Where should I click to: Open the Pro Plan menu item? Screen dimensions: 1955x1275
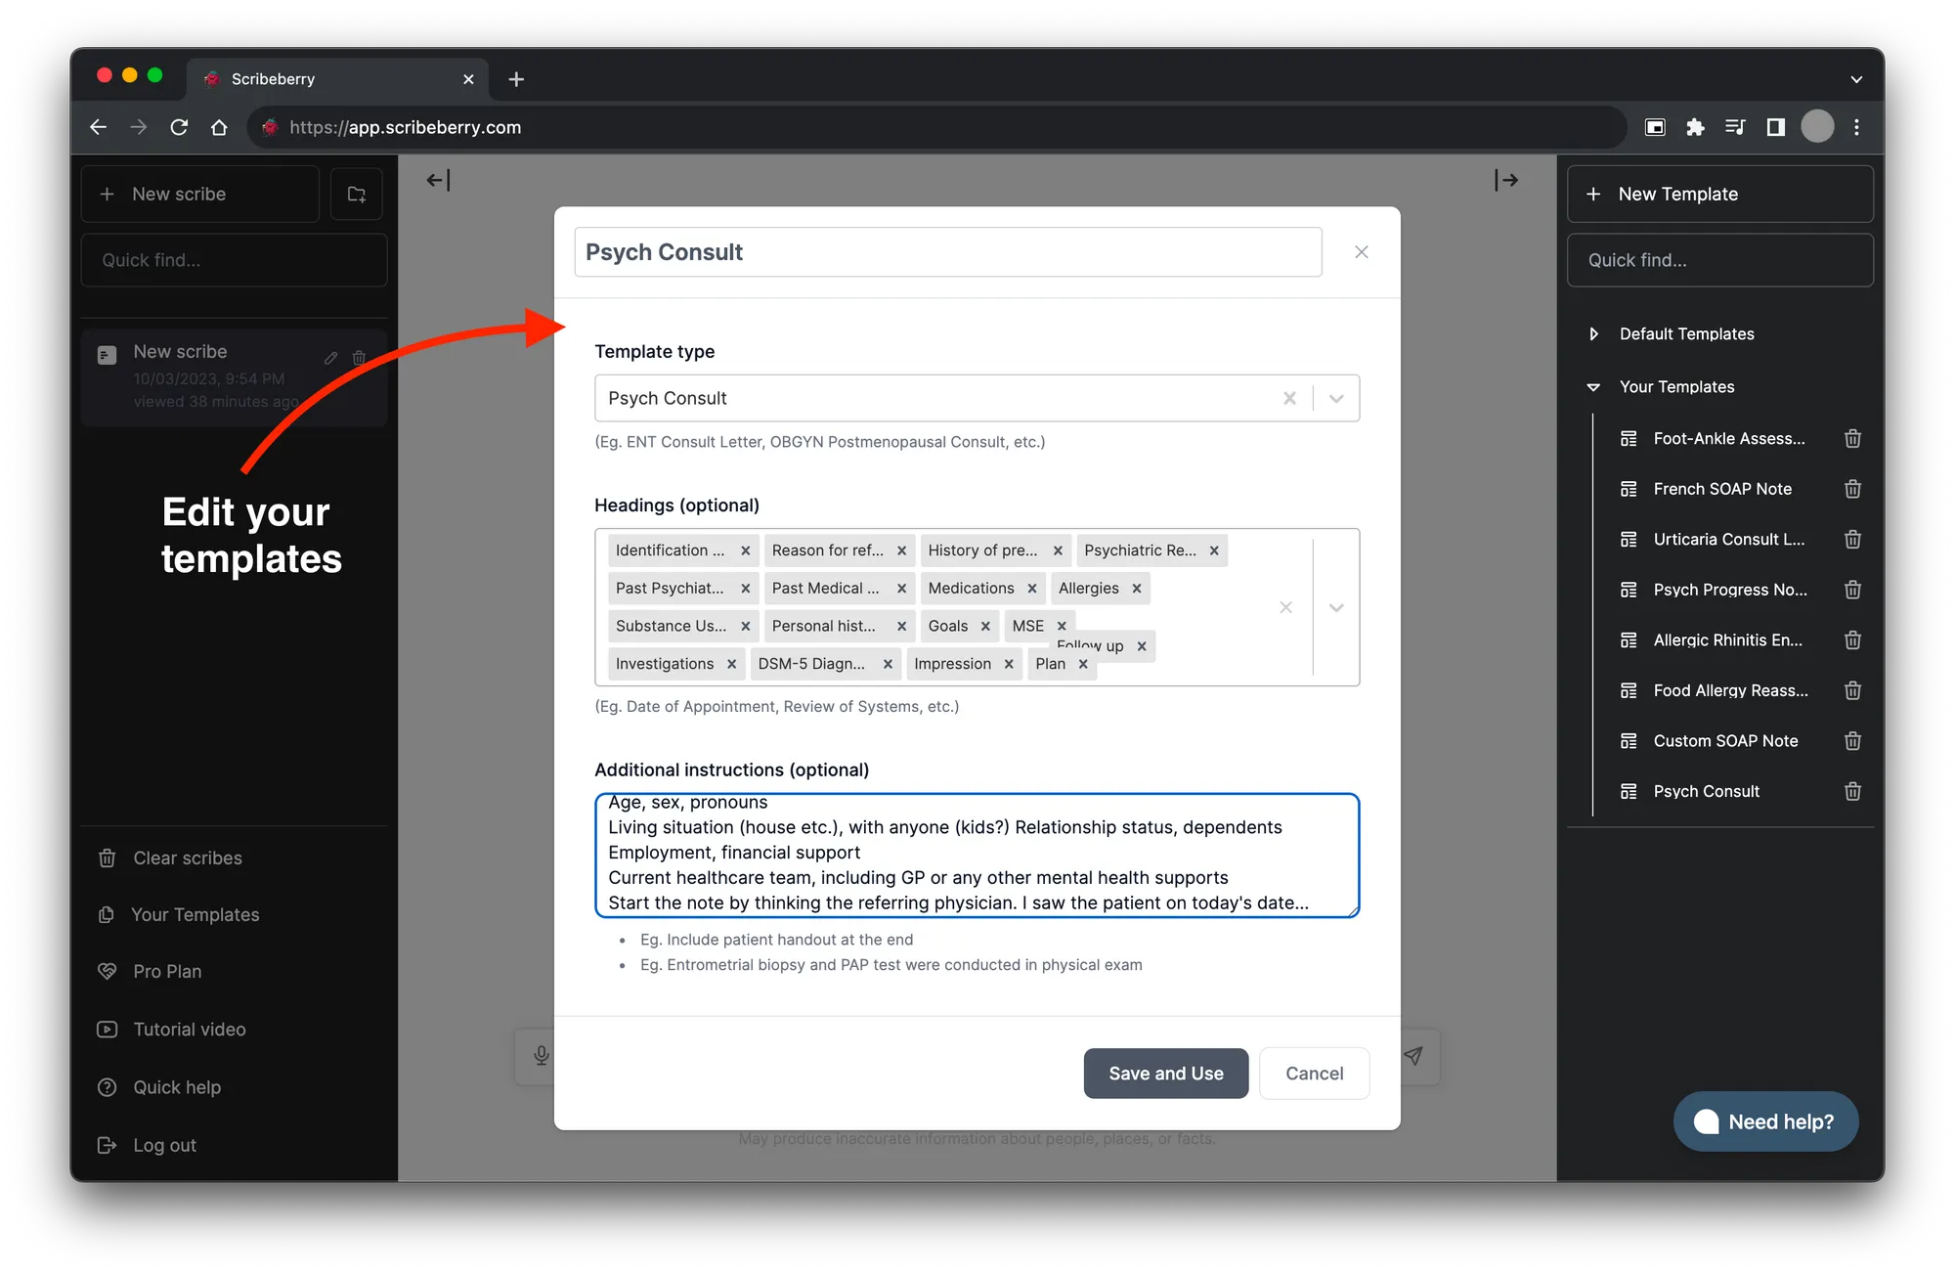[x=167, y=971]
